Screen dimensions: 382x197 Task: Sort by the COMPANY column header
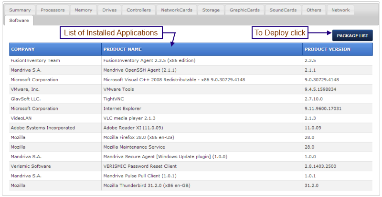click(55, 49)
